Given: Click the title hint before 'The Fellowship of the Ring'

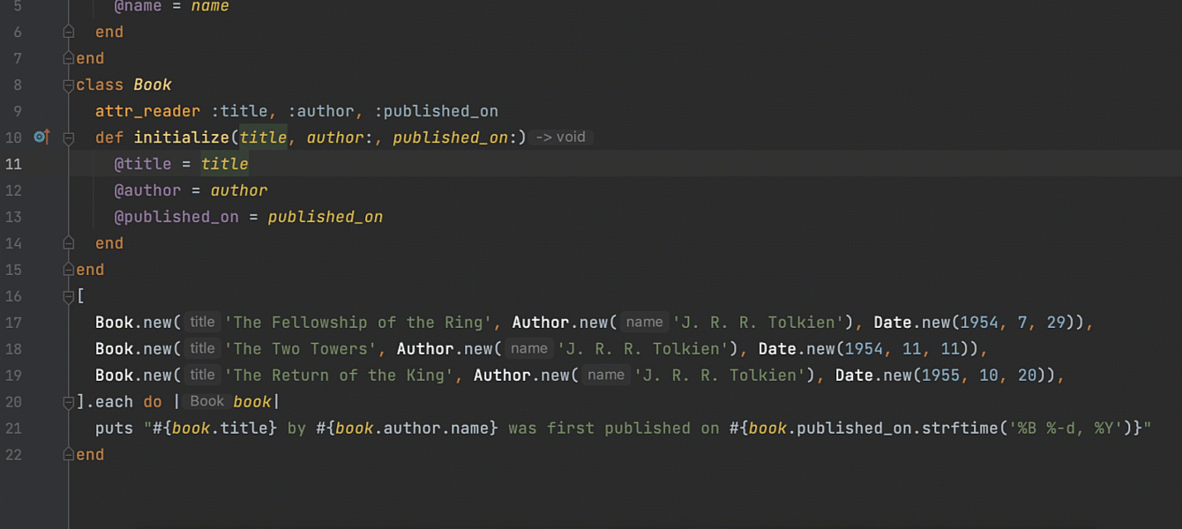Looking at the screenshot, I should pyautogui.click(x=202, y=322).
